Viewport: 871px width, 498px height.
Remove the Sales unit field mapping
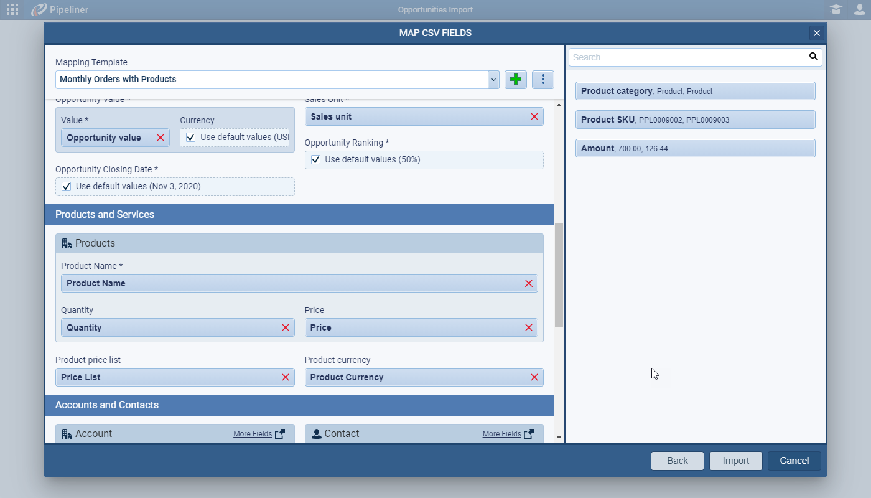pyautogui.click(x=534, y=116)
